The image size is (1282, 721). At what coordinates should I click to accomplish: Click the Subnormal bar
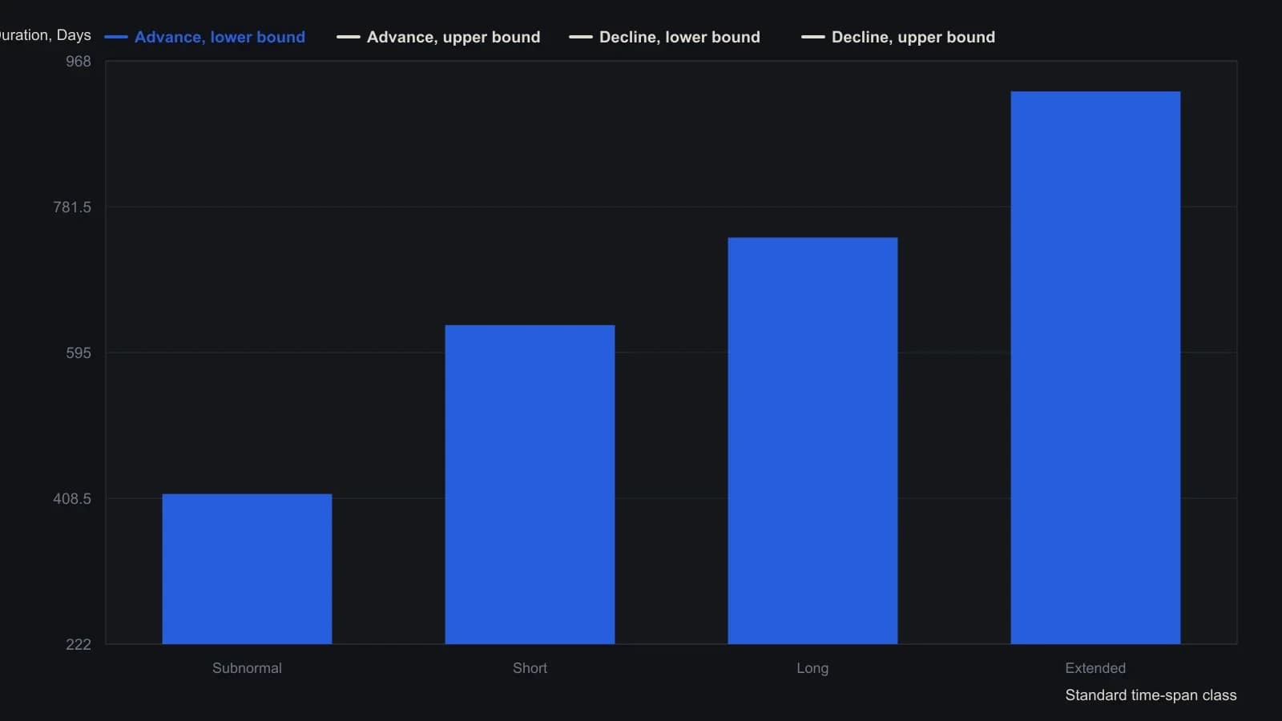247,569
